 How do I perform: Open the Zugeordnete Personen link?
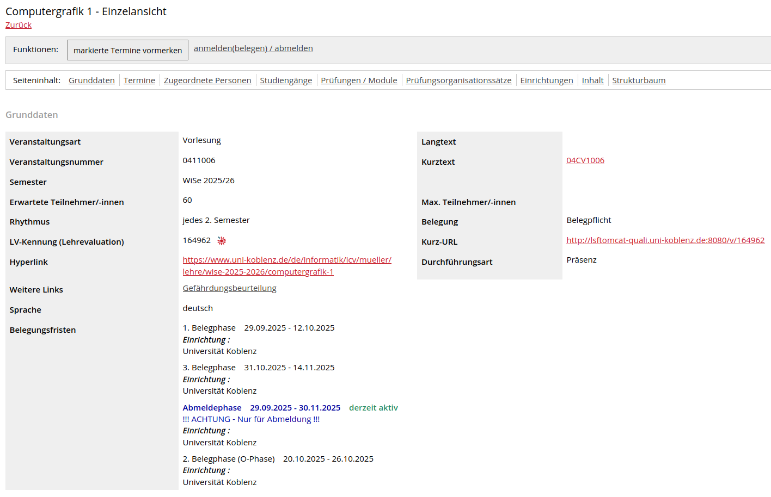[207, 80]
